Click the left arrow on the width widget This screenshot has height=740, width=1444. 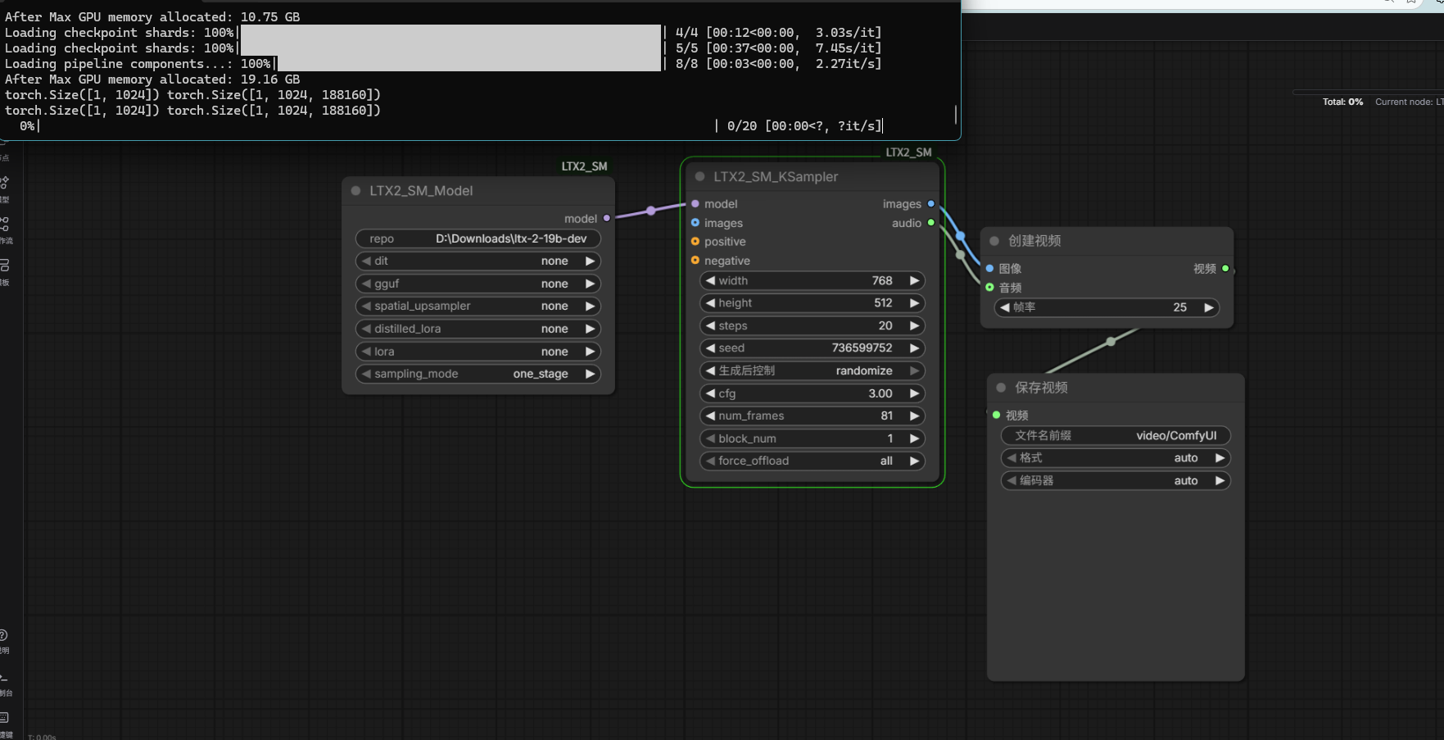[710, 280]
